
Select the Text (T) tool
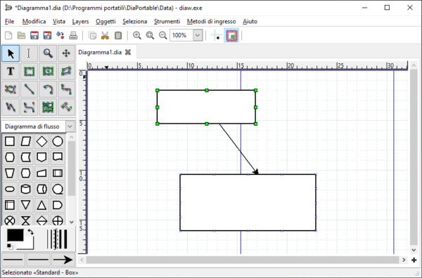pyautogui.click(x=11, y=72)
